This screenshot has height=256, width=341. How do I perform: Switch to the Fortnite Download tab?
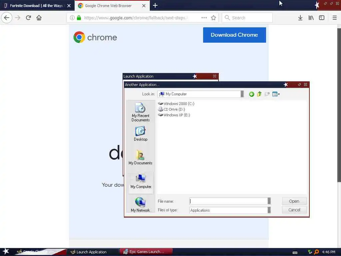pos(37,6)
